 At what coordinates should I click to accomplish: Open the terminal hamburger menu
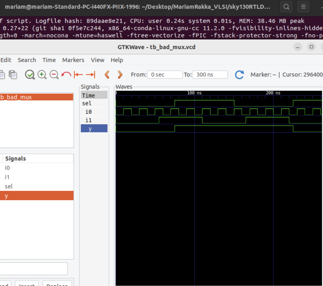[x=303, y=7]
